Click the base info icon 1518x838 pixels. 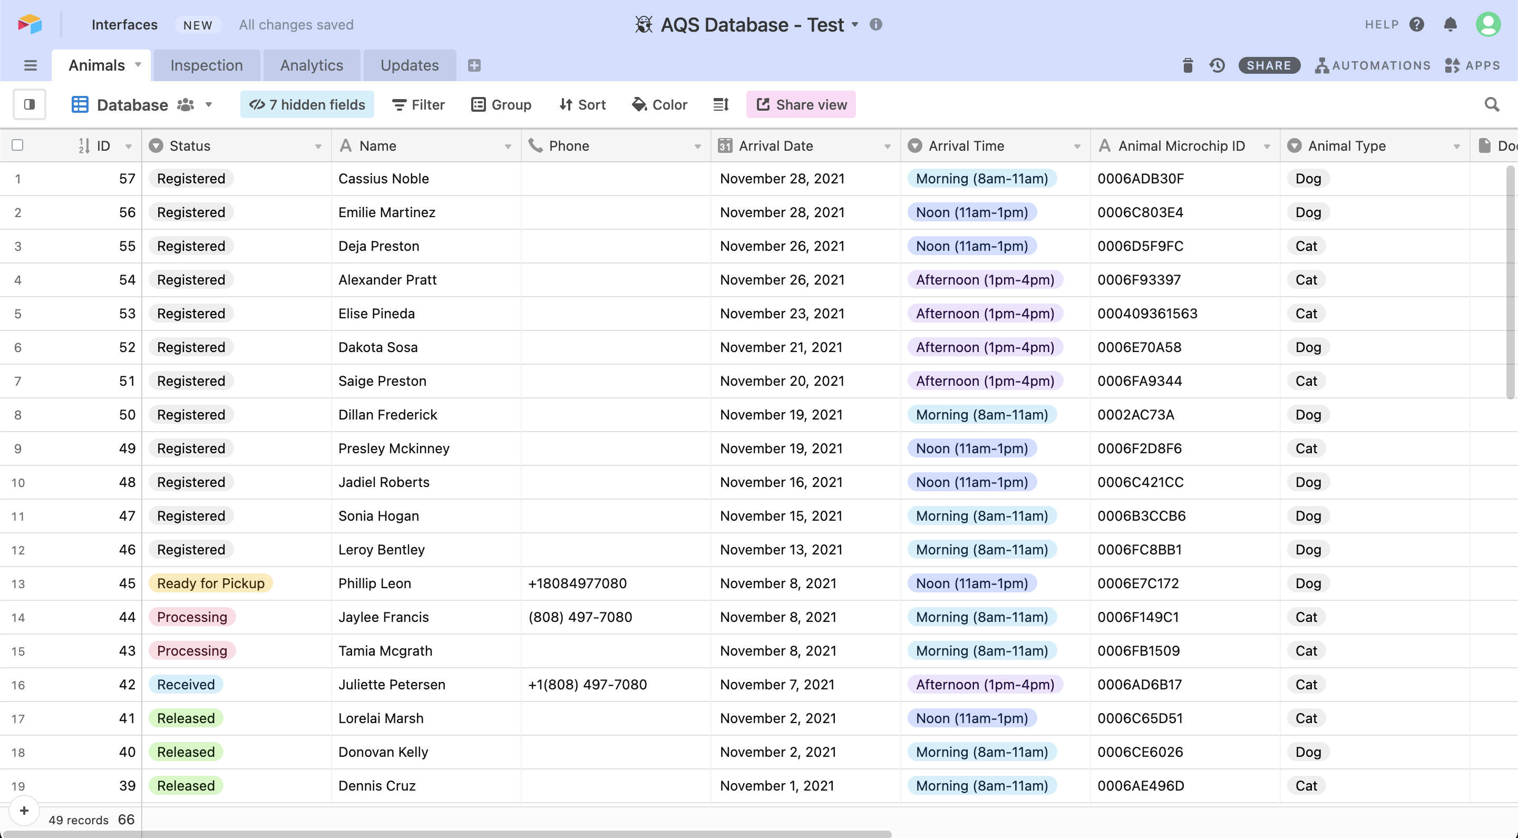coord(875,25)
